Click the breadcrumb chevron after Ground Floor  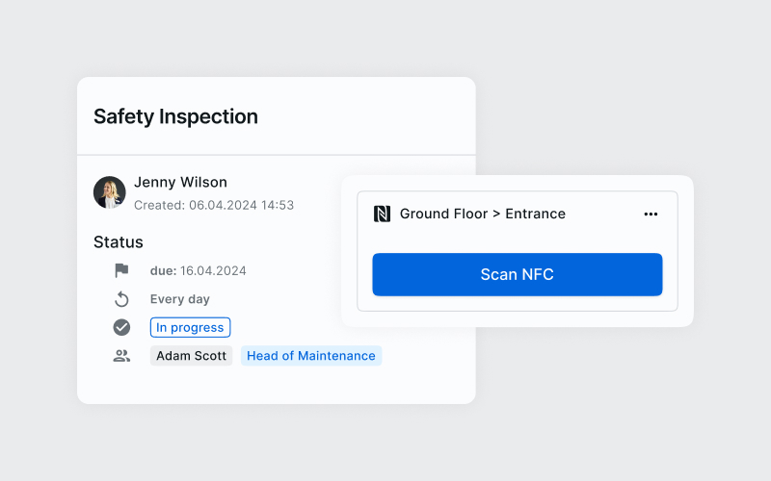point(496,214)
